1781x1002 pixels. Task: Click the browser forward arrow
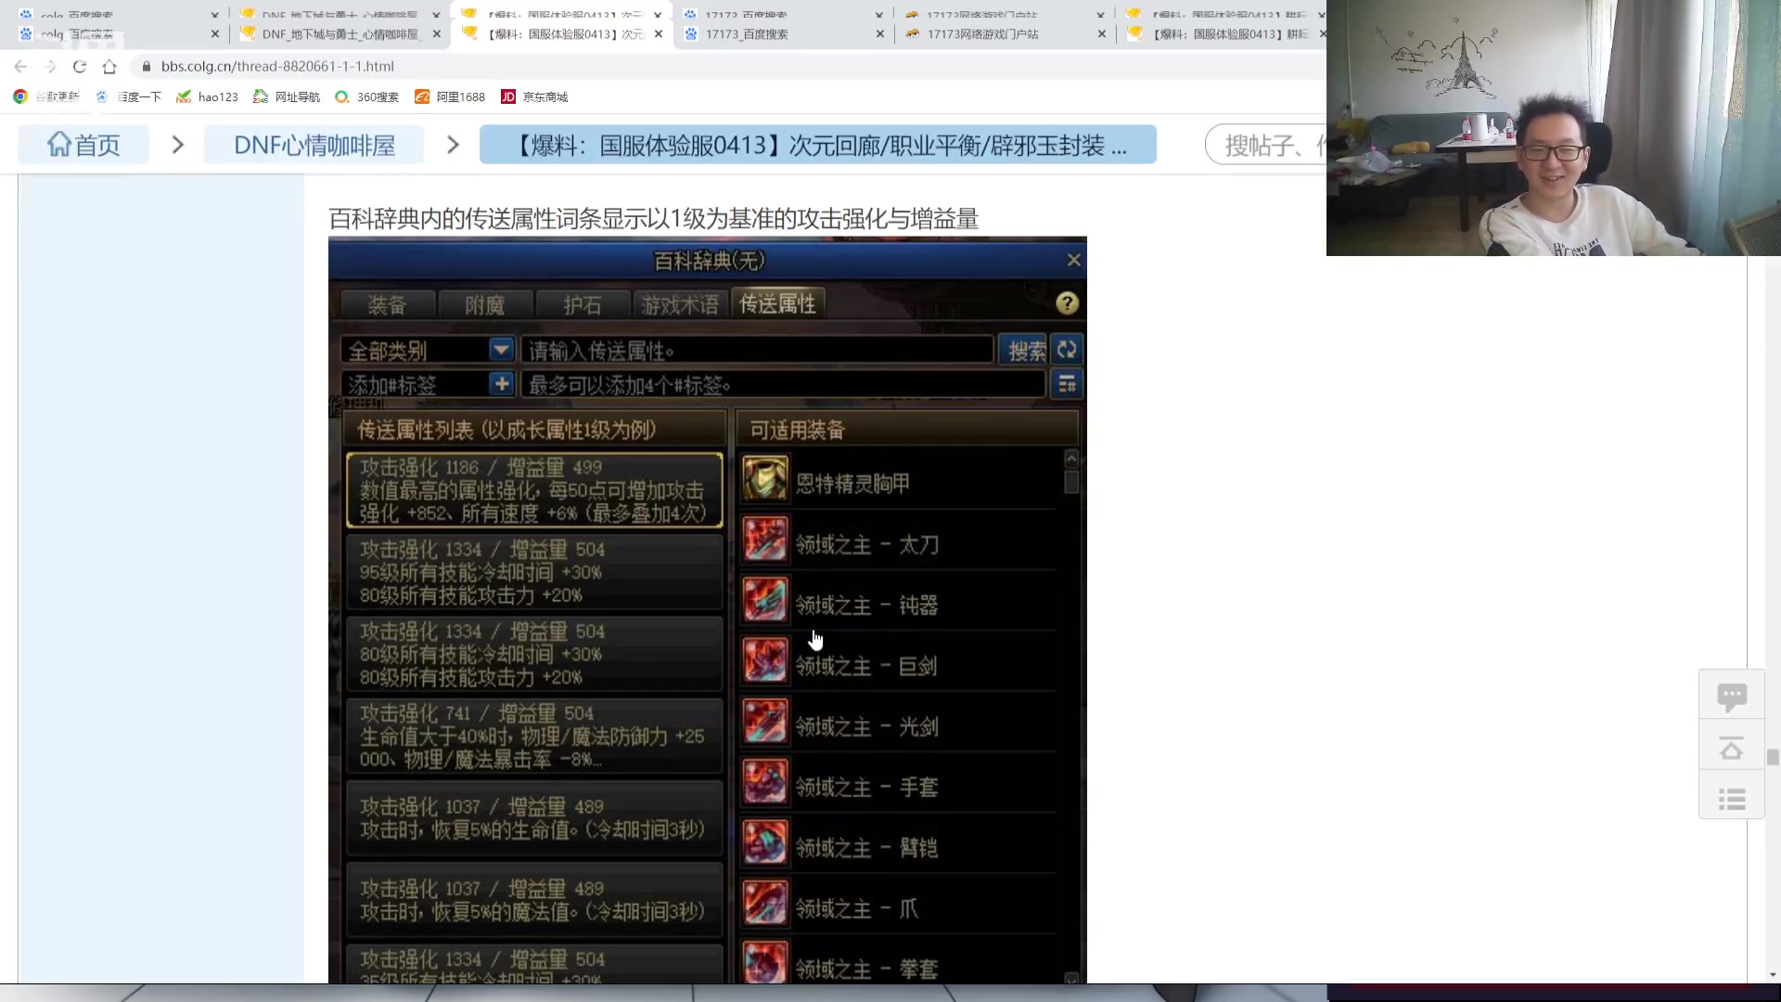pyautogui.click(x=50, y=67)
